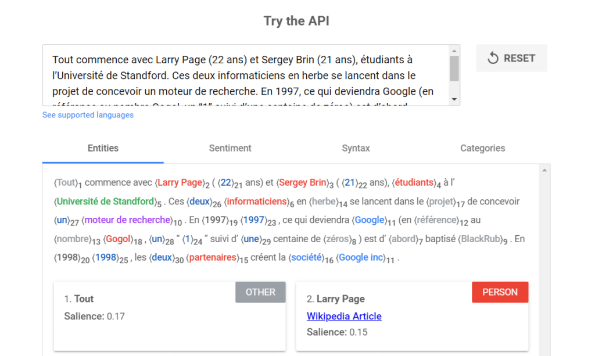
Task: Switch to the Sentiment tab
Action: 230,148
